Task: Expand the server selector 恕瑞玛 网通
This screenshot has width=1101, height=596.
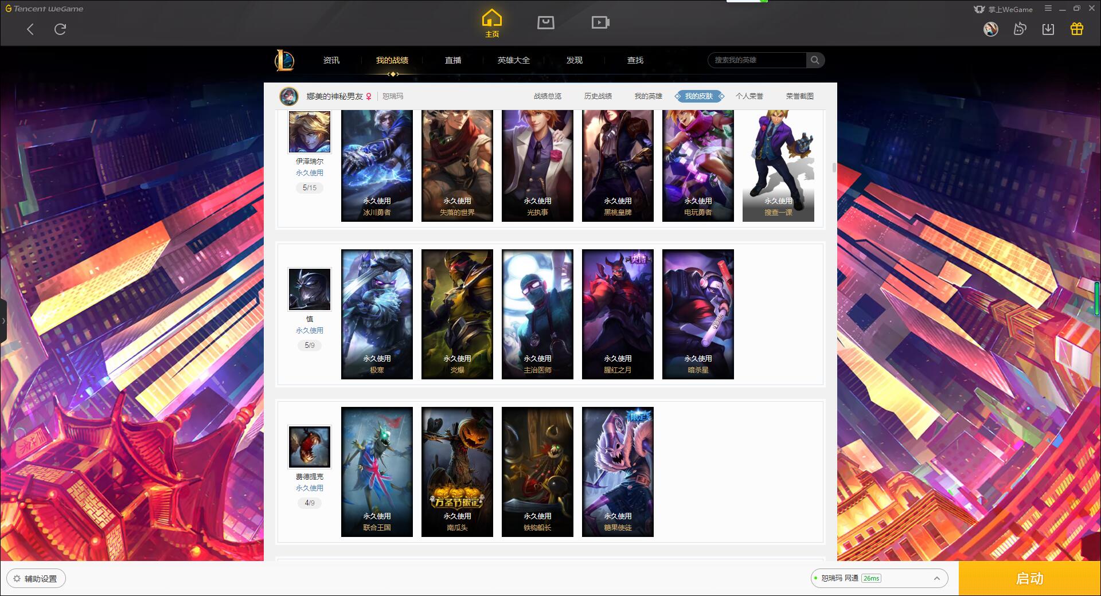Action: pyautogui.click(x=879, y=578)
